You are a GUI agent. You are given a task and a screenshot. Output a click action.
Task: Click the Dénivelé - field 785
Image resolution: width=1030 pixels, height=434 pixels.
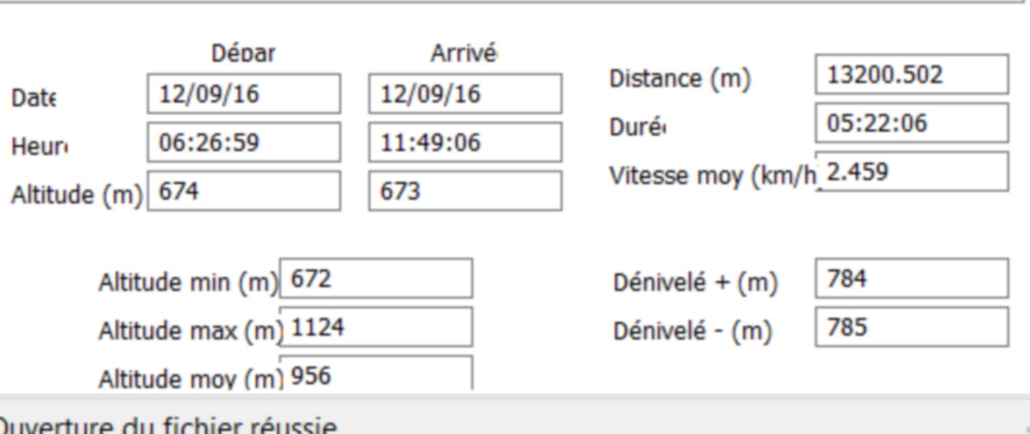pos(912,327)
